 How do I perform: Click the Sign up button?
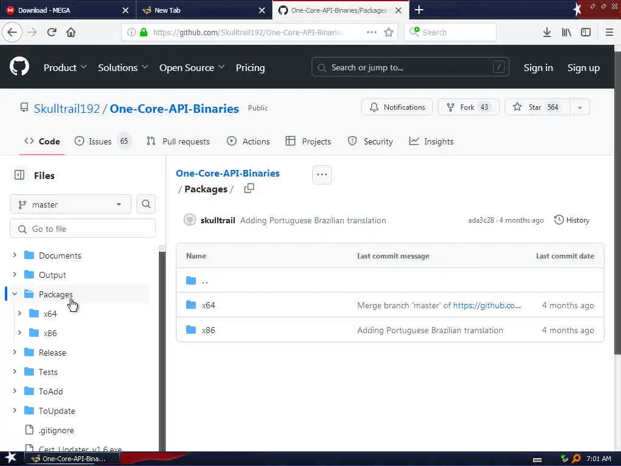(583, 68)
